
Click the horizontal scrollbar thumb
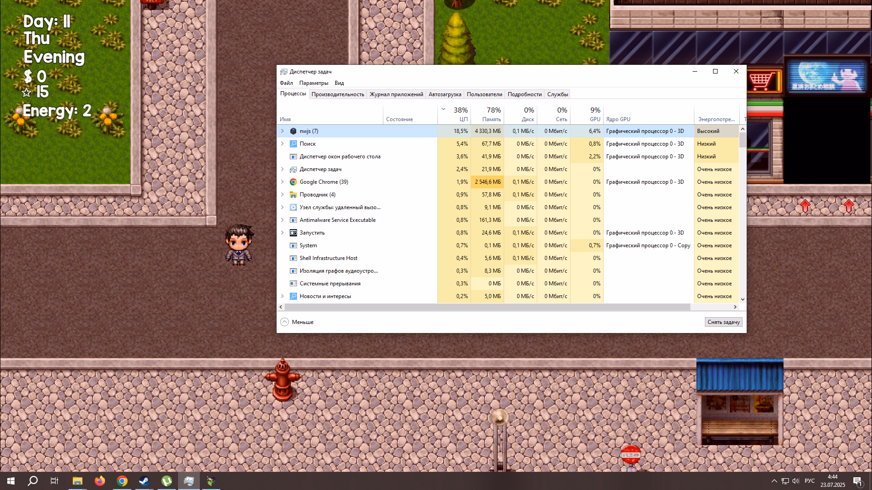(487, 307)
